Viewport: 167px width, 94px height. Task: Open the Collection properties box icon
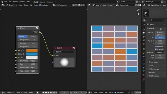point(144,49)
